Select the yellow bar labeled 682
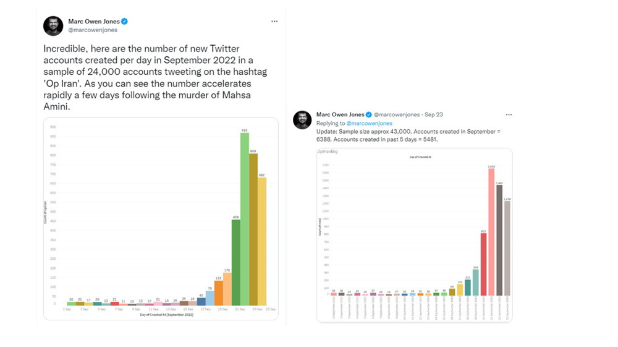Viewport: 618px width, 347px height. 262,241
